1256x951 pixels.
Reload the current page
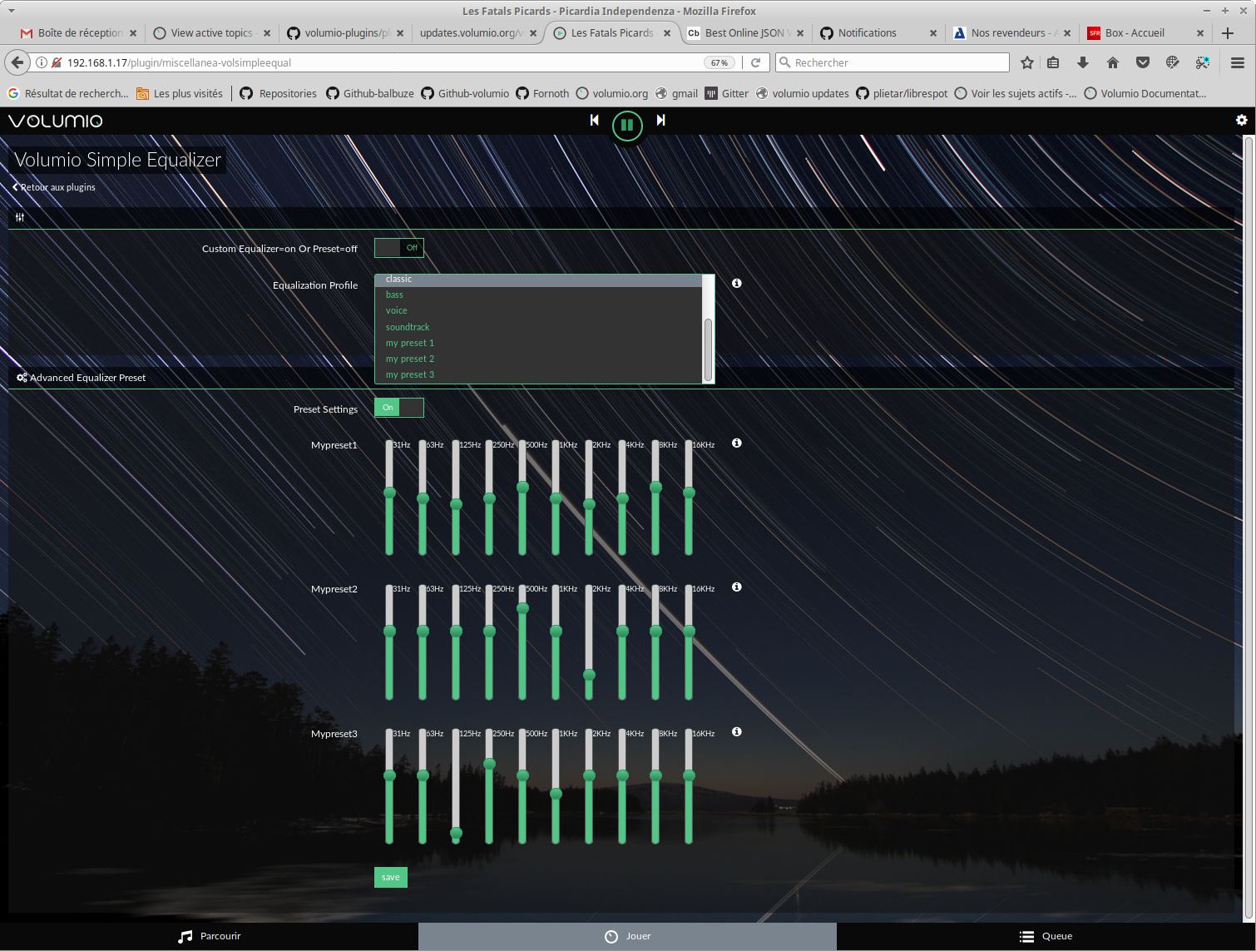coord(755,62)
